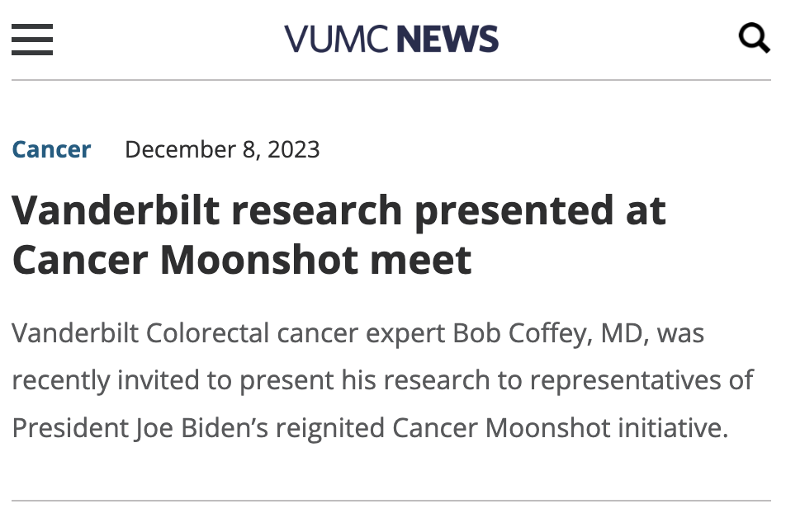The image size is (786, 518).
Task: Click the word NEWS in the logo
Action: 447,39
